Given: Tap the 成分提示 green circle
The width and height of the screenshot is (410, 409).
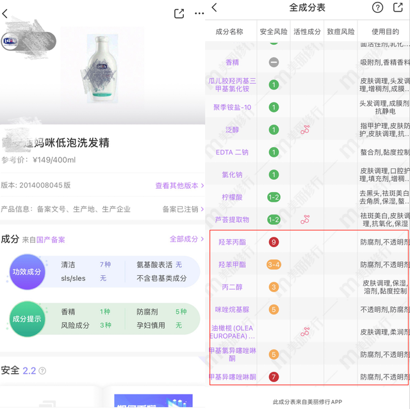Looking at the screenshot, I should [x=27, y=319].
